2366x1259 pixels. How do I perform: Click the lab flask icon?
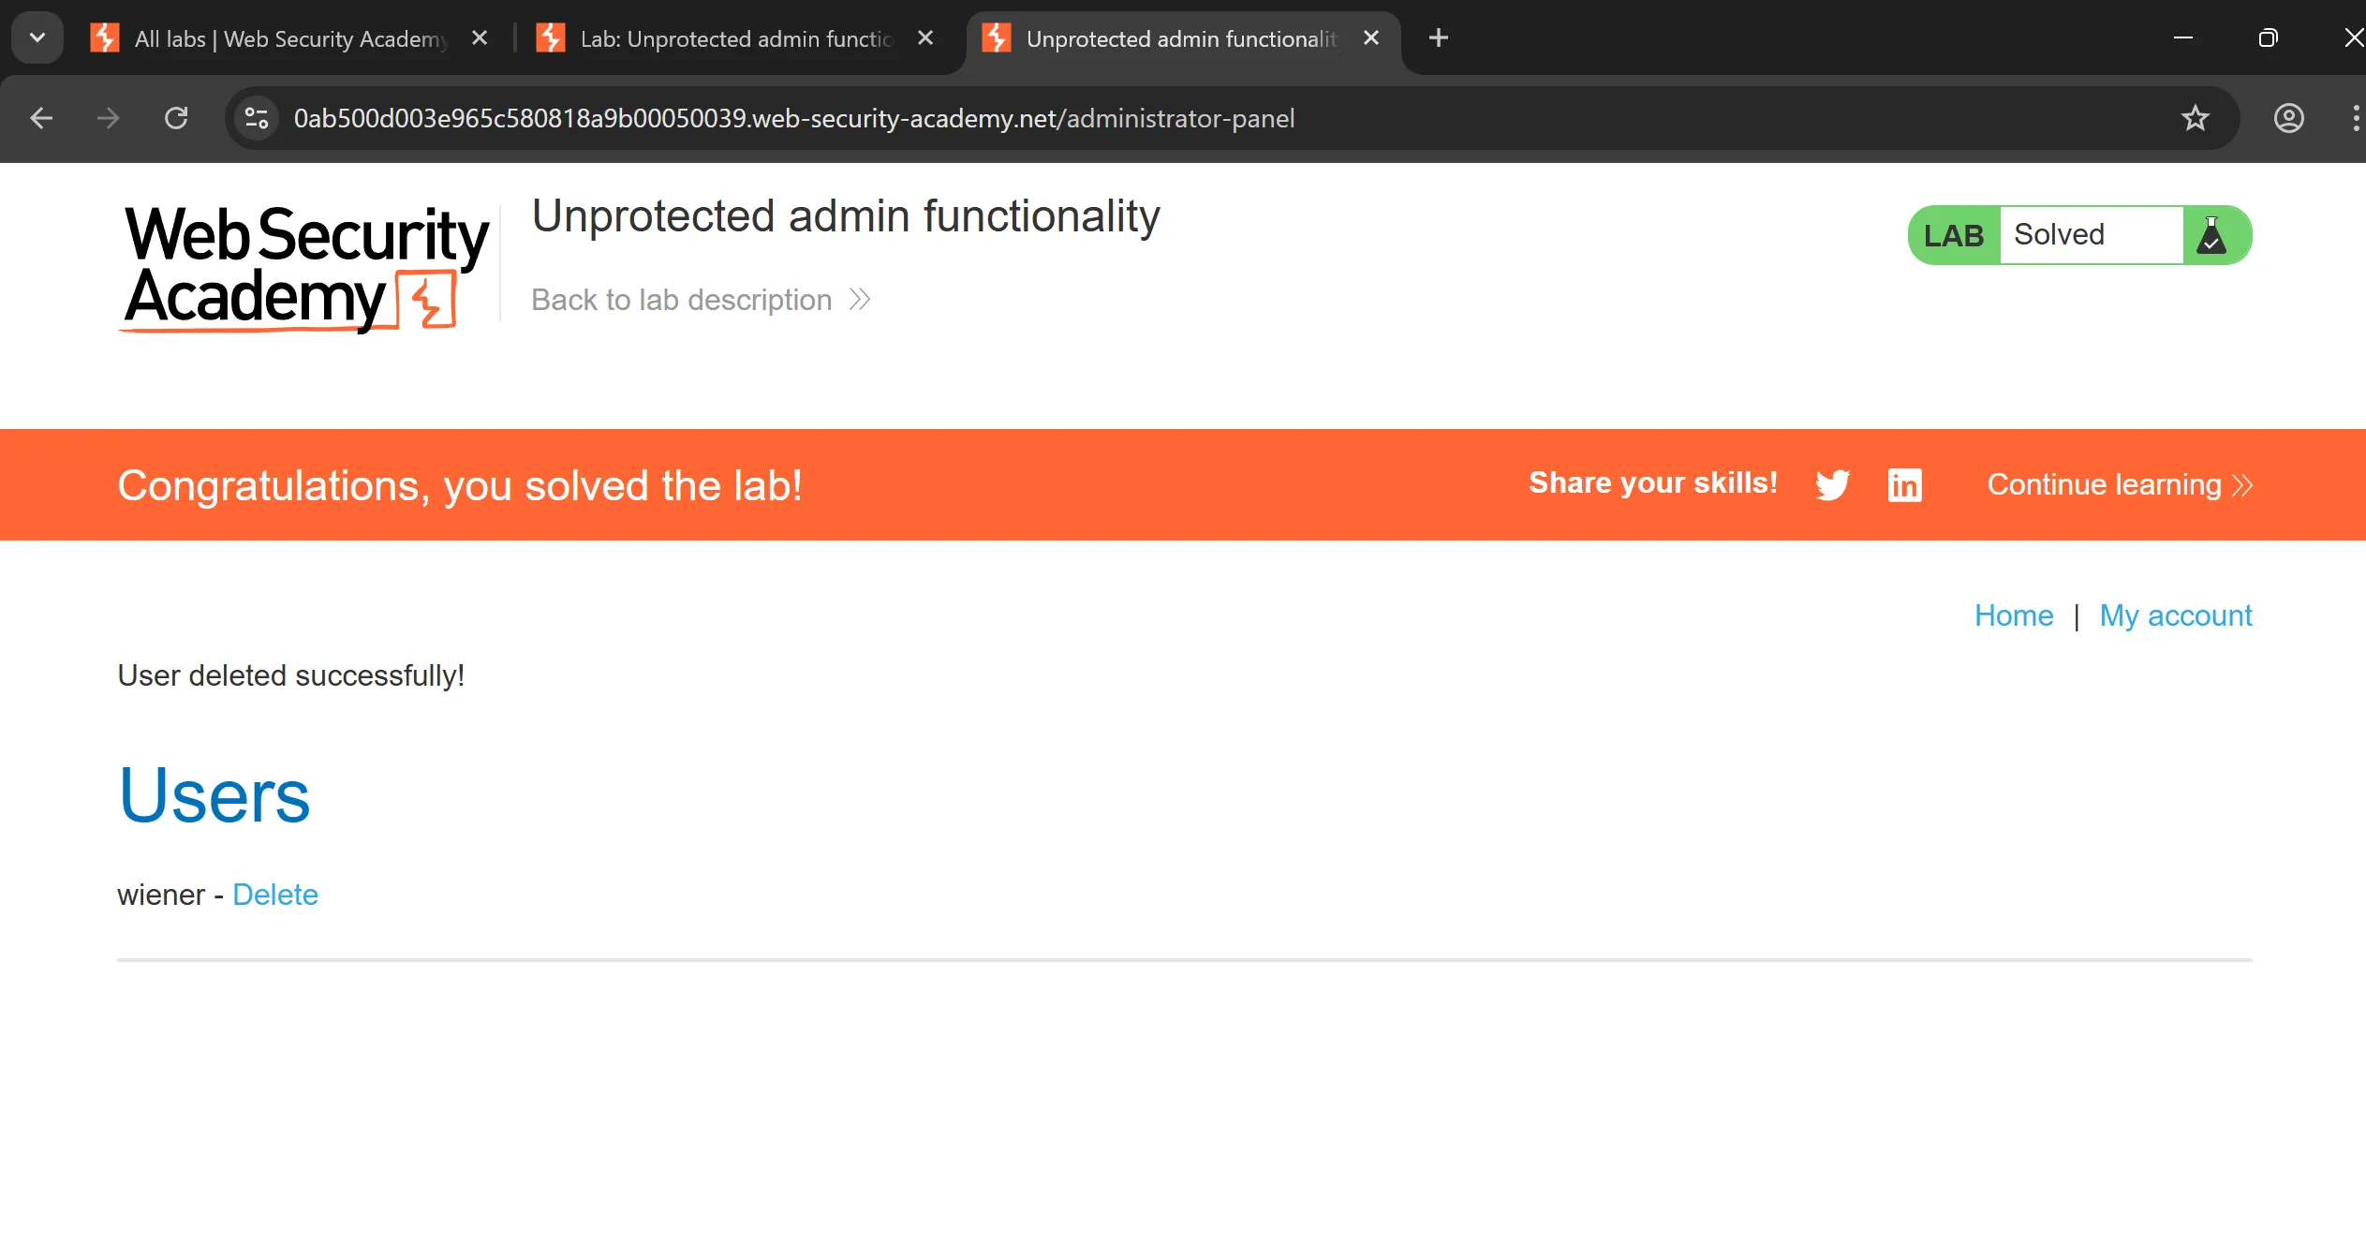[2211, 235]
